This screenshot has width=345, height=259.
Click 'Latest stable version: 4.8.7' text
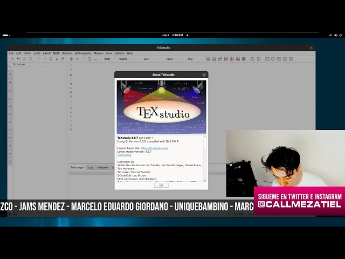click(134, 152)
